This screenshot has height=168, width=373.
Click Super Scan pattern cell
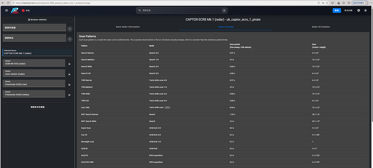(x=86, y=128)
